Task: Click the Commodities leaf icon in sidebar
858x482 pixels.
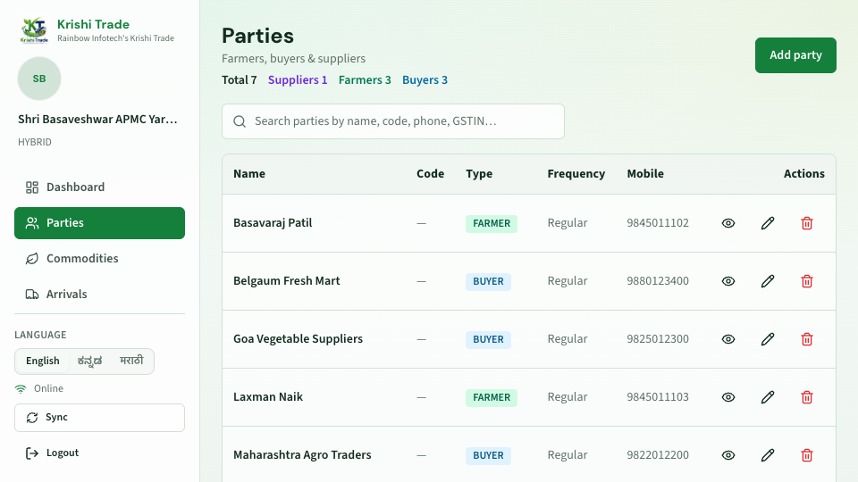Action: [32, 259]
